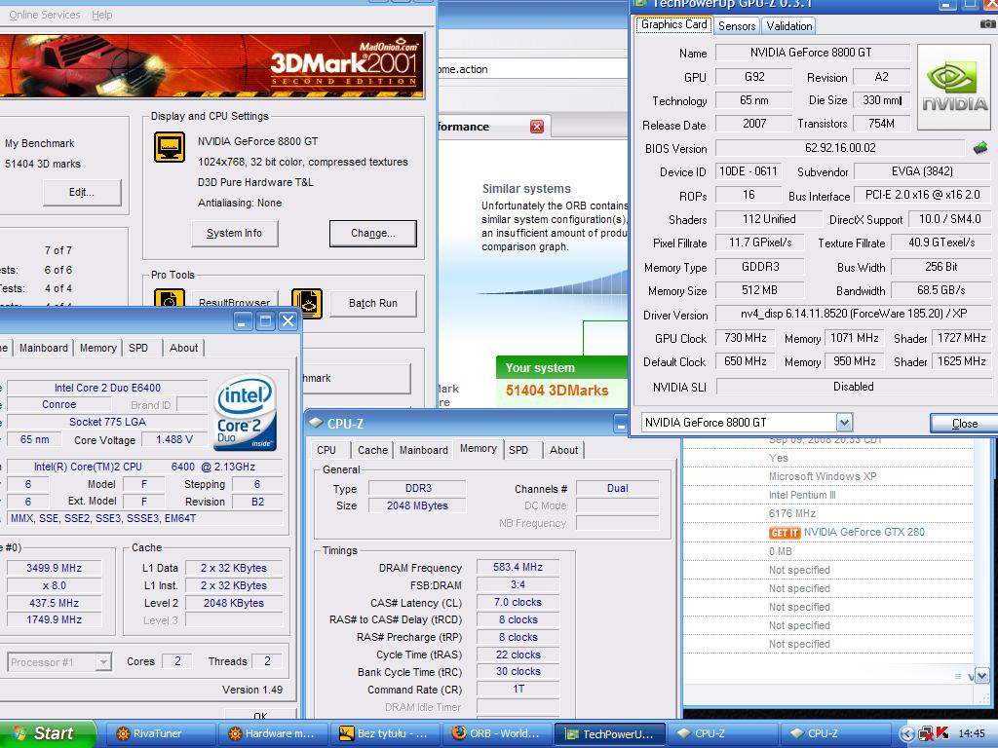Switch to GPU-Z Sensors tab
998x748 pixels.
click(737, 26)
